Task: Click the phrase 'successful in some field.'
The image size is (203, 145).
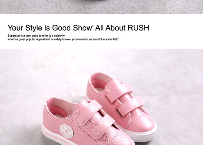Action: click(x=104, y=39)
